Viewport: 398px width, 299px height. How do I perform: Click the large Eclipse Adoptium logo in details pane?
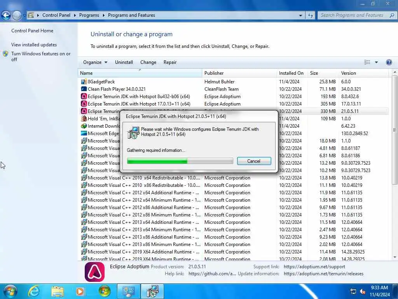point(95,272)
